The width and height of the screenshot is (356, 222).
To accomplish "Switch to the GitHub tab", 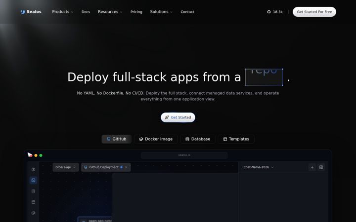I will pos(117,139).
